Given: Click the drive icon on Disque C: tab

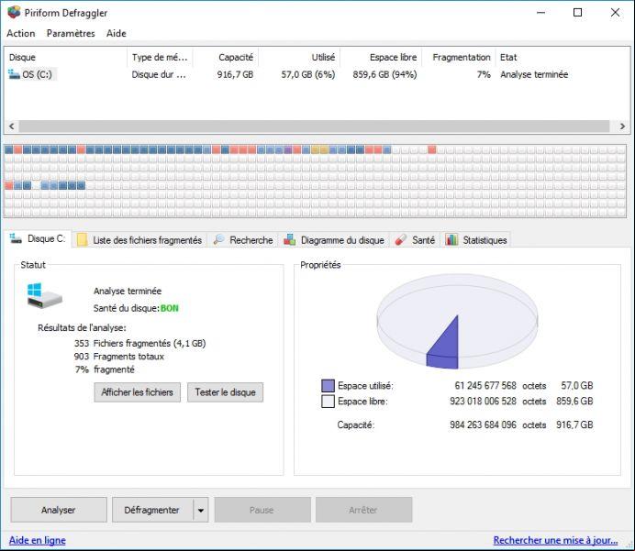Looking at the screenshot, I should (16, 238).
